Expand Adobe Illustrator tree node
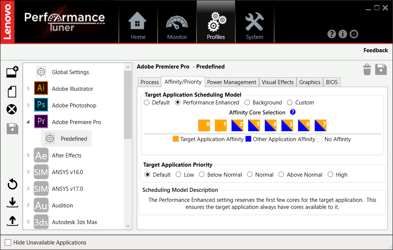 tap(28, 89)
